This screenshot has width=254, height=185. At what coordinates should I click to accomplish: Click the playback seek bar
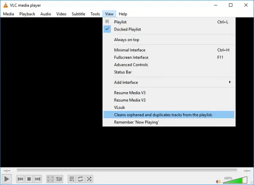pos(127,170)
